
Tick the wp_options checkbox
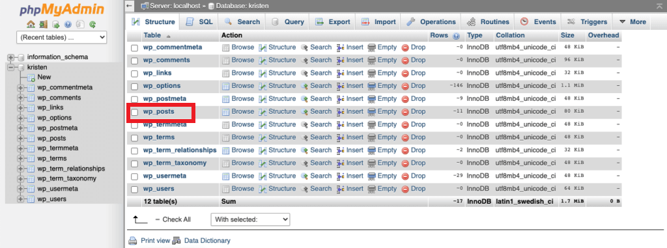[x=134, y=87]
